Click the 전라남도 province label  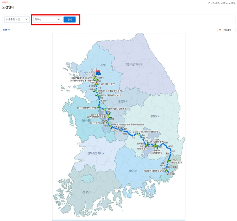(x=87, y=192)
